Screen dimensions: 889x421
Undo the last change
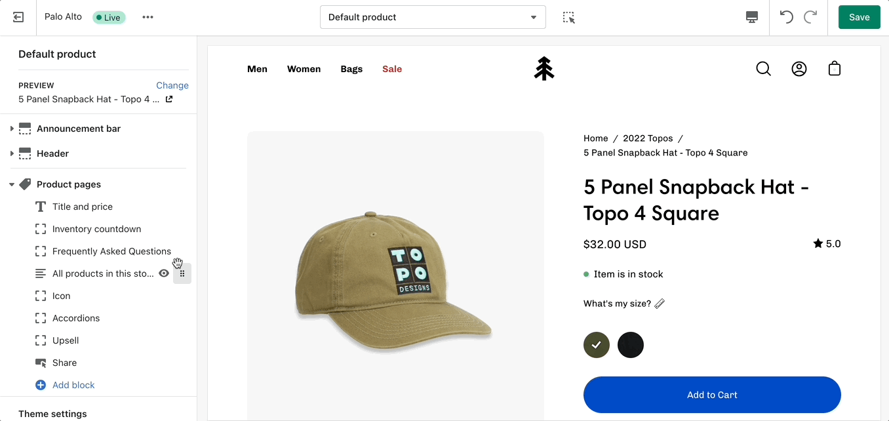coord(786,18)
